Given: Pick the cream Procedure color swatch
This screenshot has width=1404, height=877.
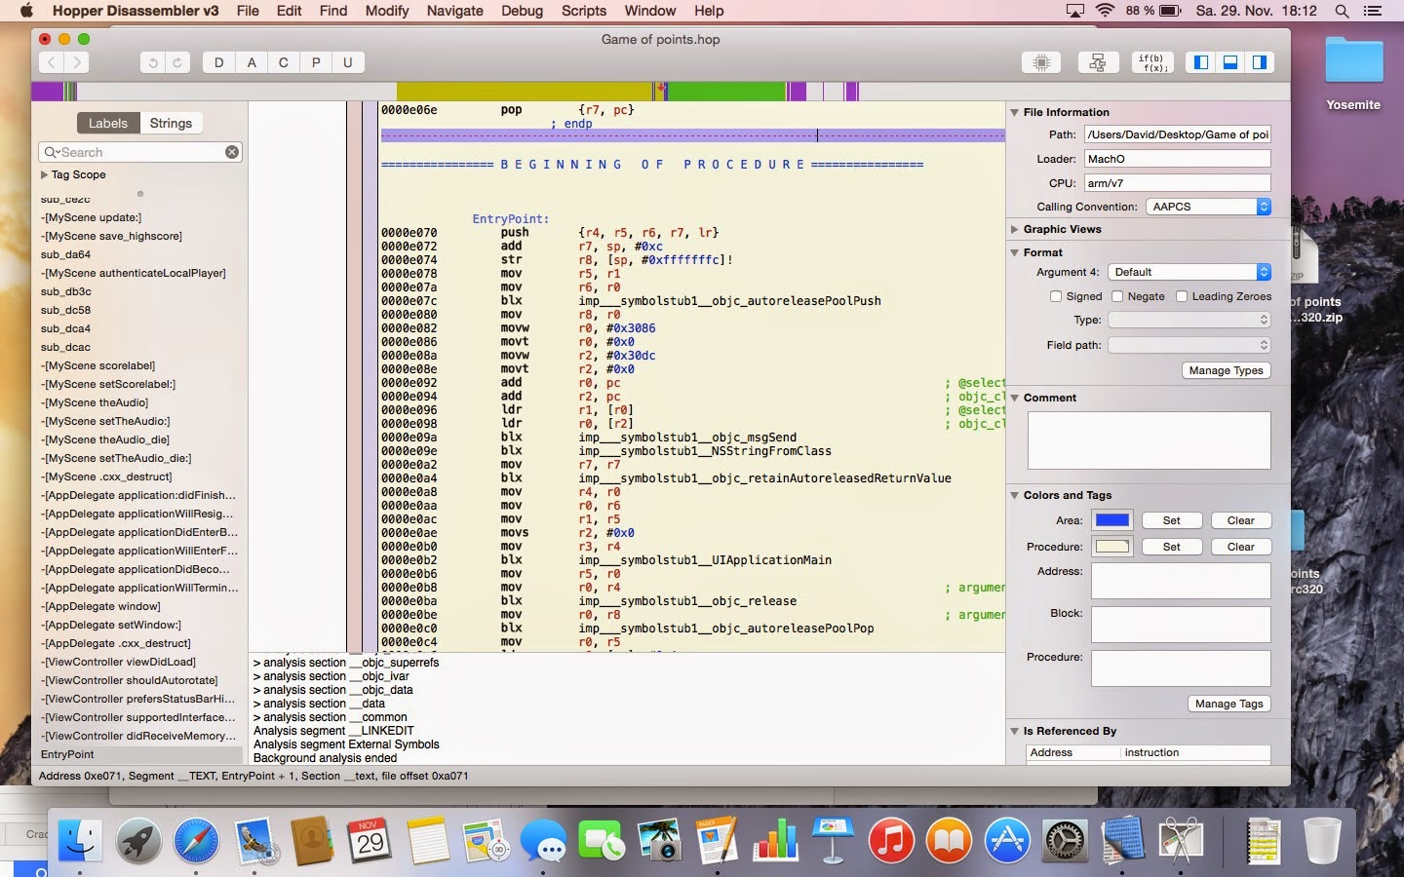Looking at the screenshot, I should pos(1111,547).
